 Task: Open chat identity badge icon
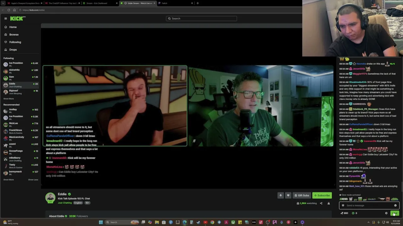[x=343, y=206]
